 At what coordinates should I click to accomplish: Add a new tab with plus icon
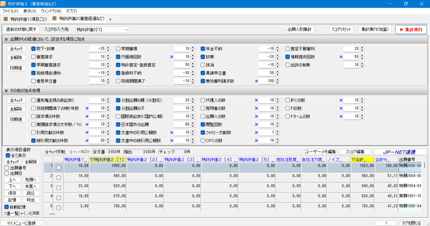click(x=110, y=19)
